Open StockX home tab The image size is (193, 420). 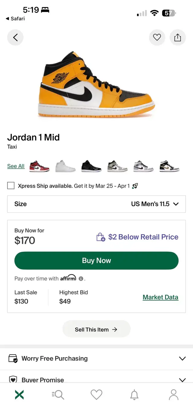coord(19,395)
